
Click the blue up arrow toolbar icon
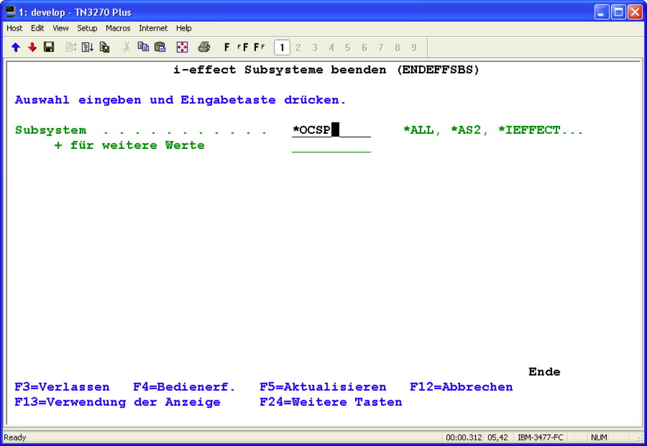[16, 47]
